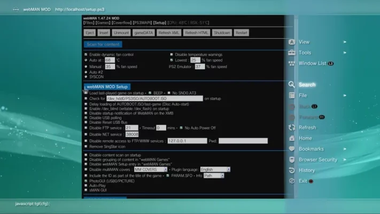Open the MM COVERS dropdown
Image resolution: width=380 pixels, height=214 pixels.
[151, 170]
